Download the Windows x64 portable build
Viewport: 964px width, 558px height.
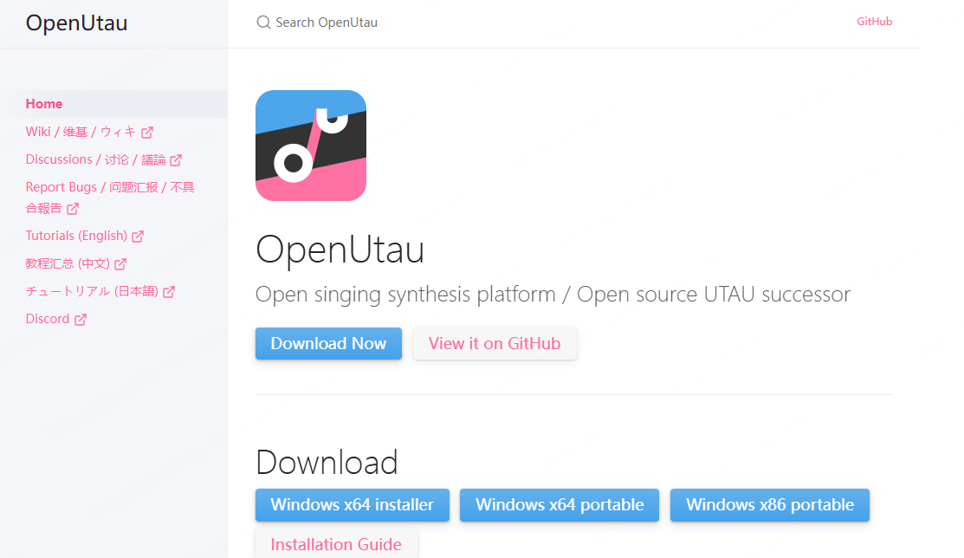(x=560, y=505)
